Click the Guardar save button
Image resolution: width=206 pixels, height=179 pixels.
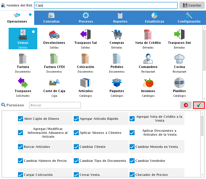[x=192, y=5]
